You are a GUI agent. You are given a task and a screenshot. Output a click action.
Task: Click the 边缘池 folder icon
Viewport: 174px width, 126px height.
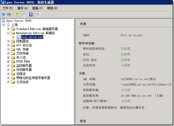click(13, 74)
